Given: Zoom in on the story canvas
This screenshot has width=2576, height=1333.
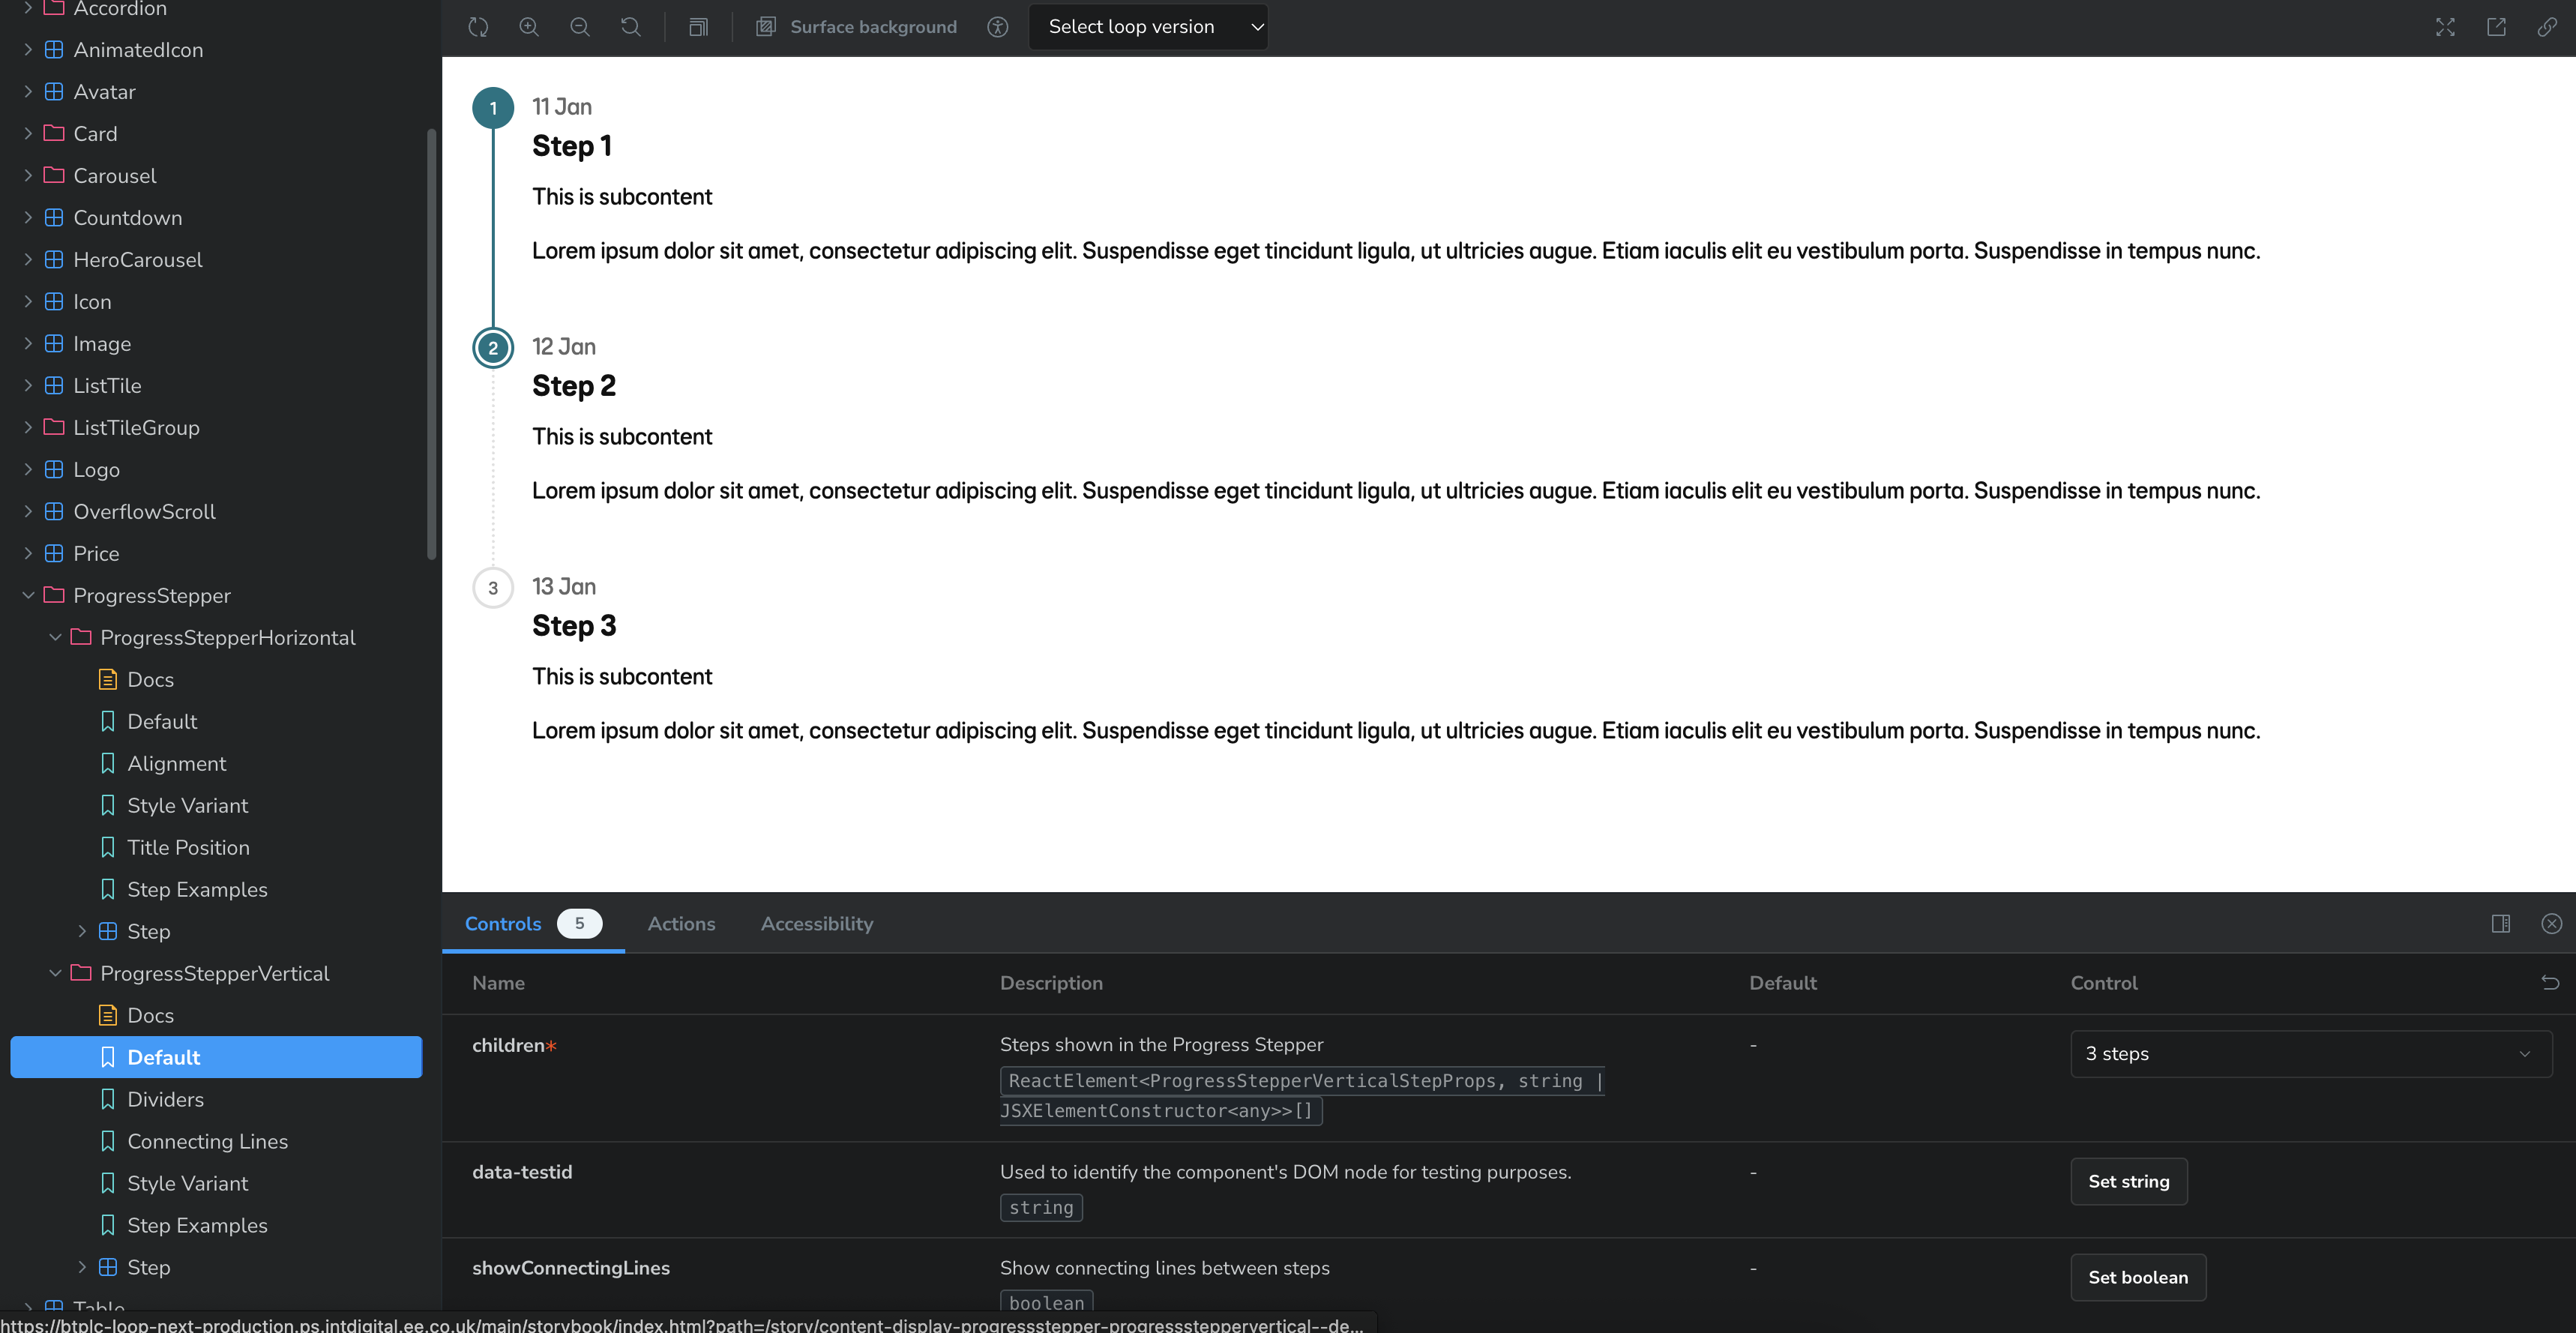Looking at the screenshot, I should tap(529, 27).
